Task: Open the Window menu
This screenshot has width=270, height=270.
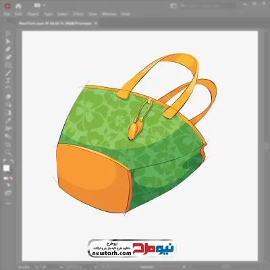Action: point(109,14)
